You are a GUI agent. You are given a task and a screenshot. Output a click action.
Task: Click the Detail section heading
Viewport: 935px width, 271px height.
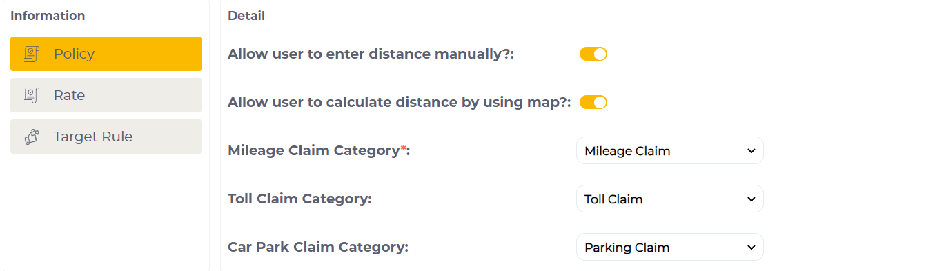[246, 16]
